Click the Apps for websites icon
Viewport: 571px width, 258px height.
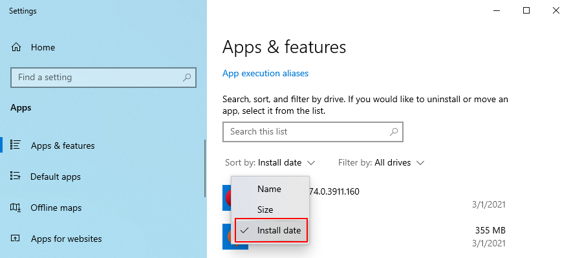[x=15, y=239]
